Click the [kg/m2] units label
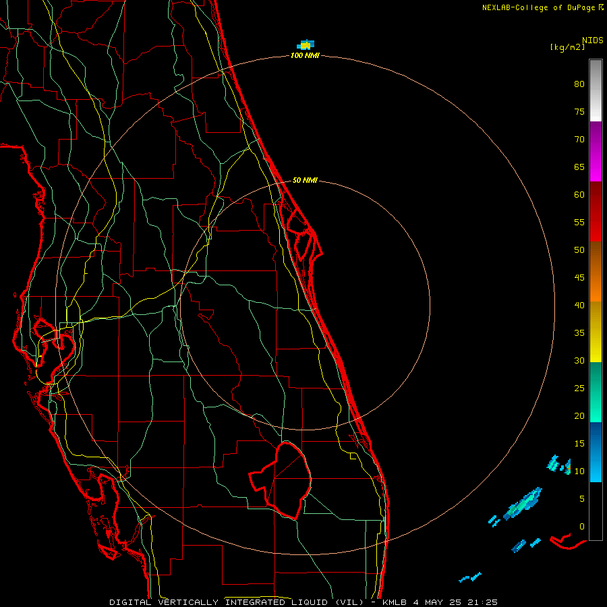The width and height of the screenshot is (607, 607). click(x=567, y=47)
